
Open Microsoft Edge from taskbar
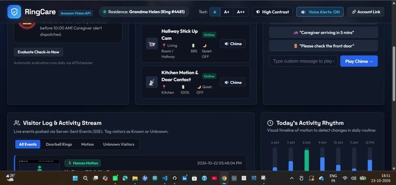tap(125, 178)
